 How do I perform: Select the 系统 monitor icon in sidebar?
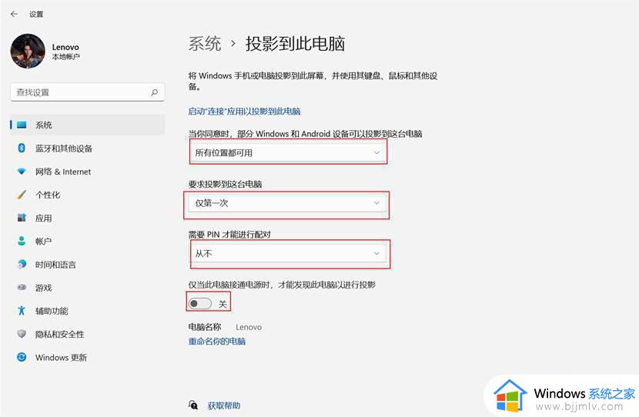point(22,125)
